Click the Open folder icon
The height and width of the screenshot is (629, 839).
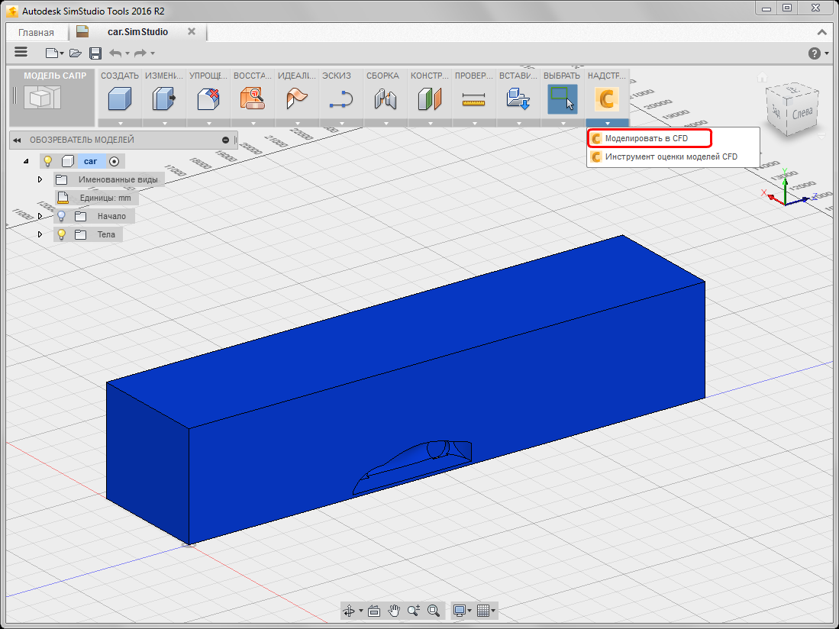click(x=76, y=53)
